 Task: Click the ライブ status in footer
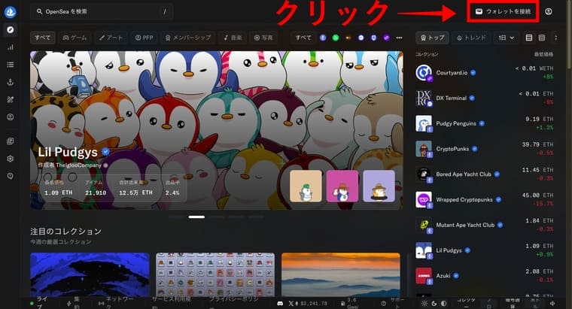point(39,303)
